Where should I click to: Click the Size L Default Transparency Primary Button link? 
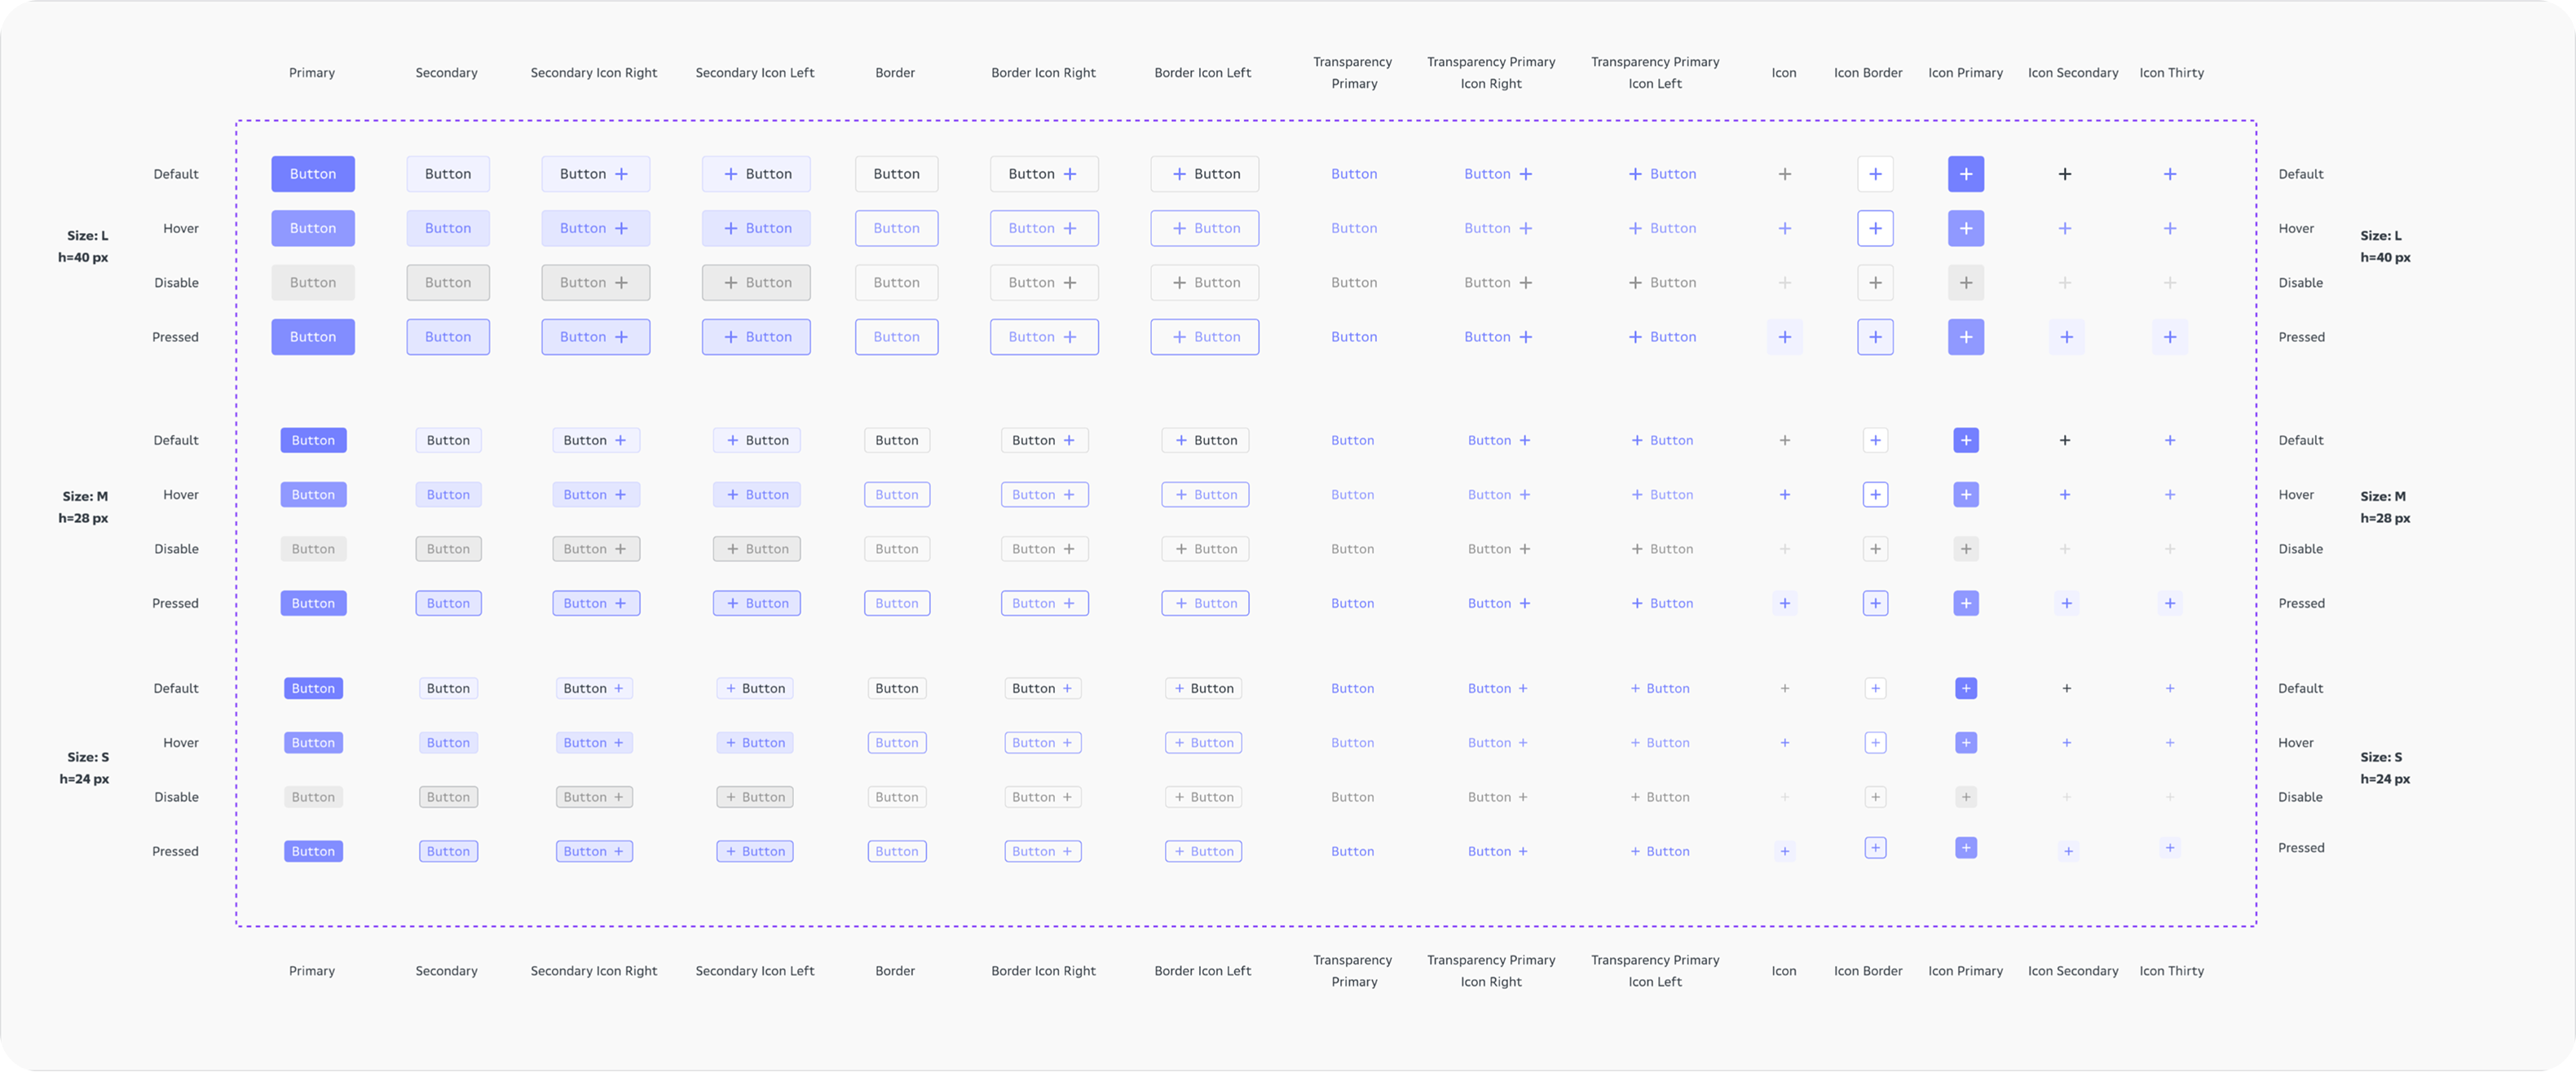(x=1354, y=174)
